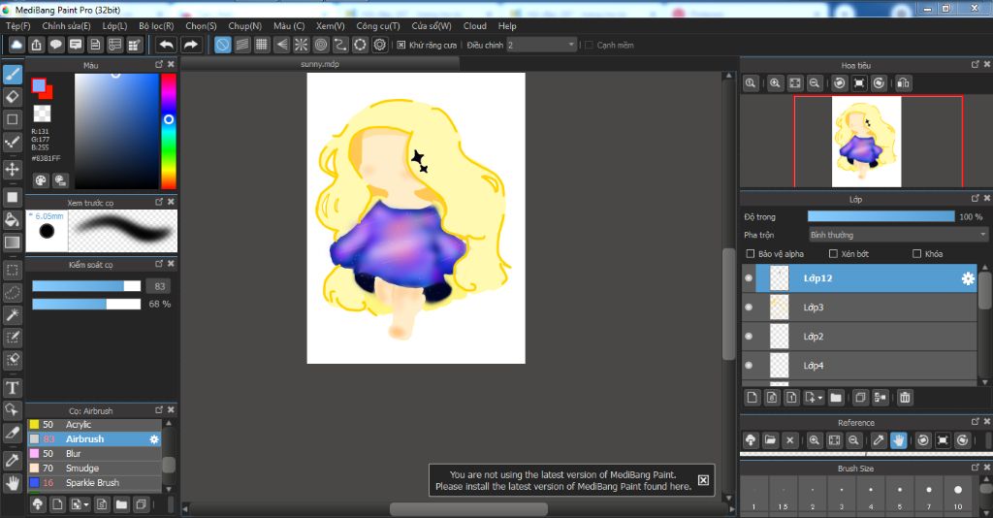This screenshot has width=993, height=518.
Task: Select the Move tool
Action: tap(13, 169)
